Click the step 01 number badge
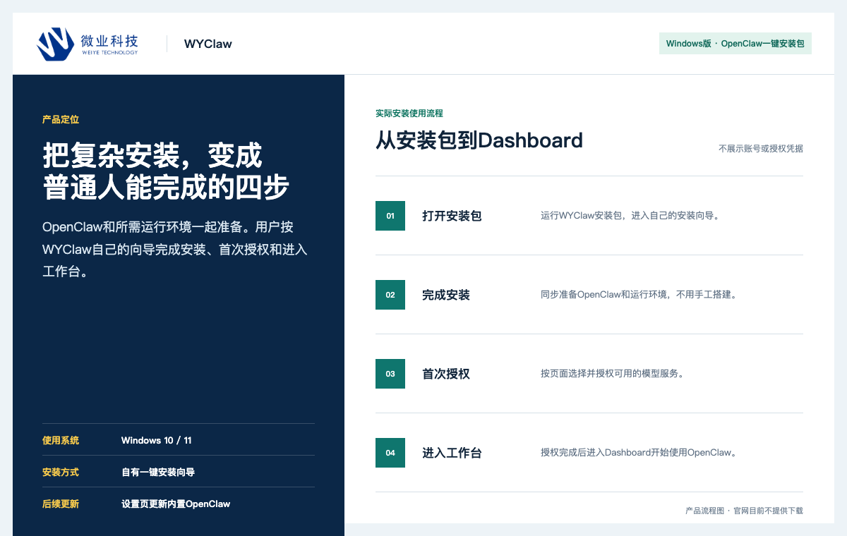Viewport: 847px width, 536px height. [x=390, y=216]
